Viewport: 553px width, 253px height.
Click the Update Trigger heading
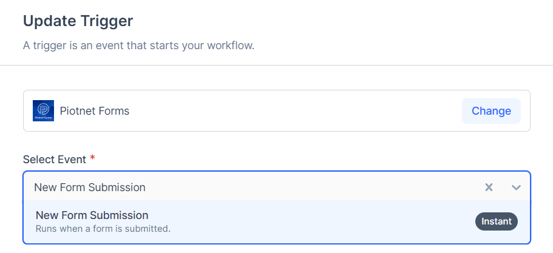coord(78,21)
